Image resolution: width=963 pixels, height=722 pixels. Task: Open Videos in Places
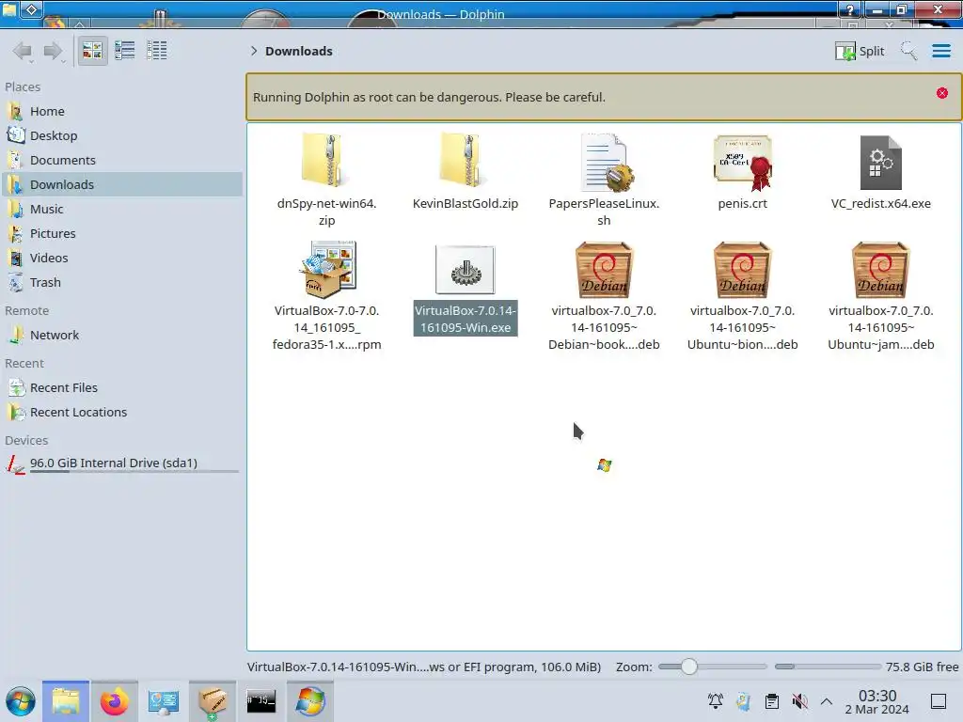click(121, 259)
